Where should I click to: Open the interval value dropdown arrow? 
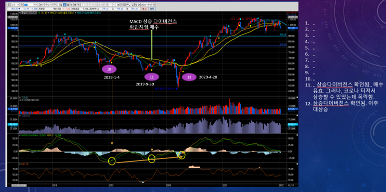tap(114, 4)
